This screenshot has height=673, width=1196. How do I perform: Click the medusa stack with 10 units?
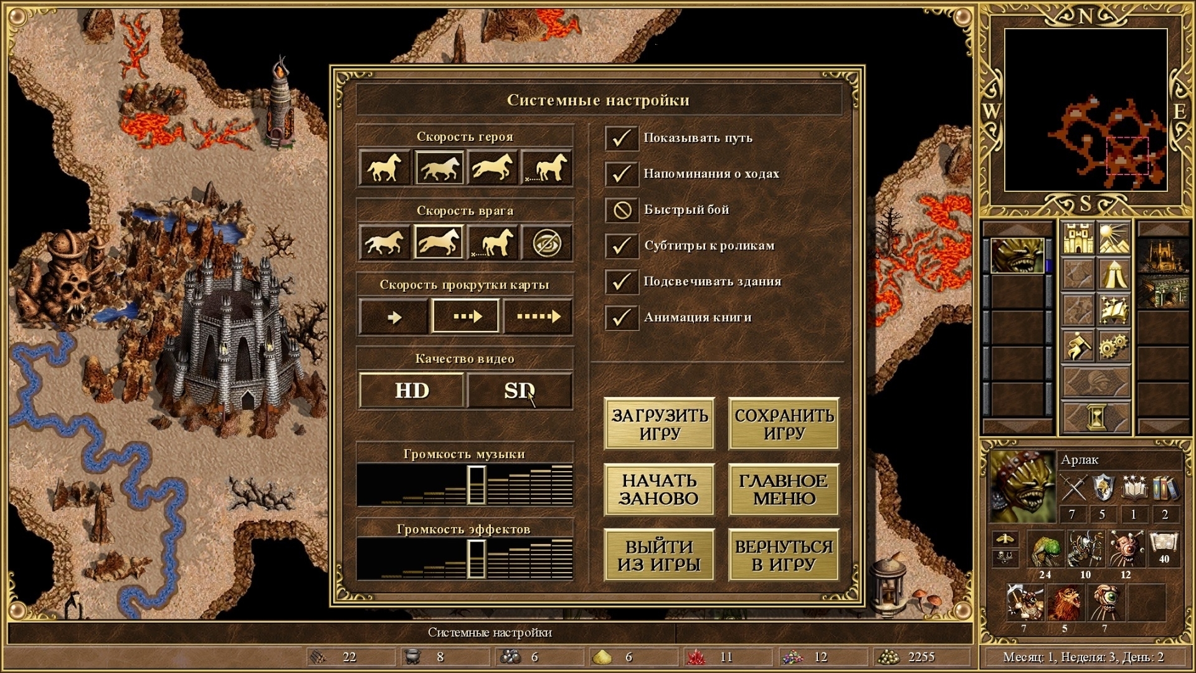click(x=1085, y=548)
